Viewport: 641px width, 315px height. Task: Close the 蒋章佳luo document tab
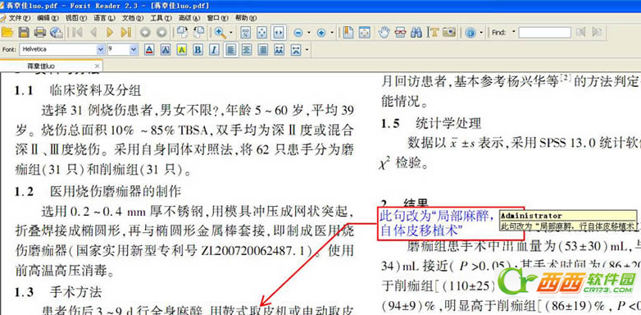pyautogui.click(x=97, y=66)
